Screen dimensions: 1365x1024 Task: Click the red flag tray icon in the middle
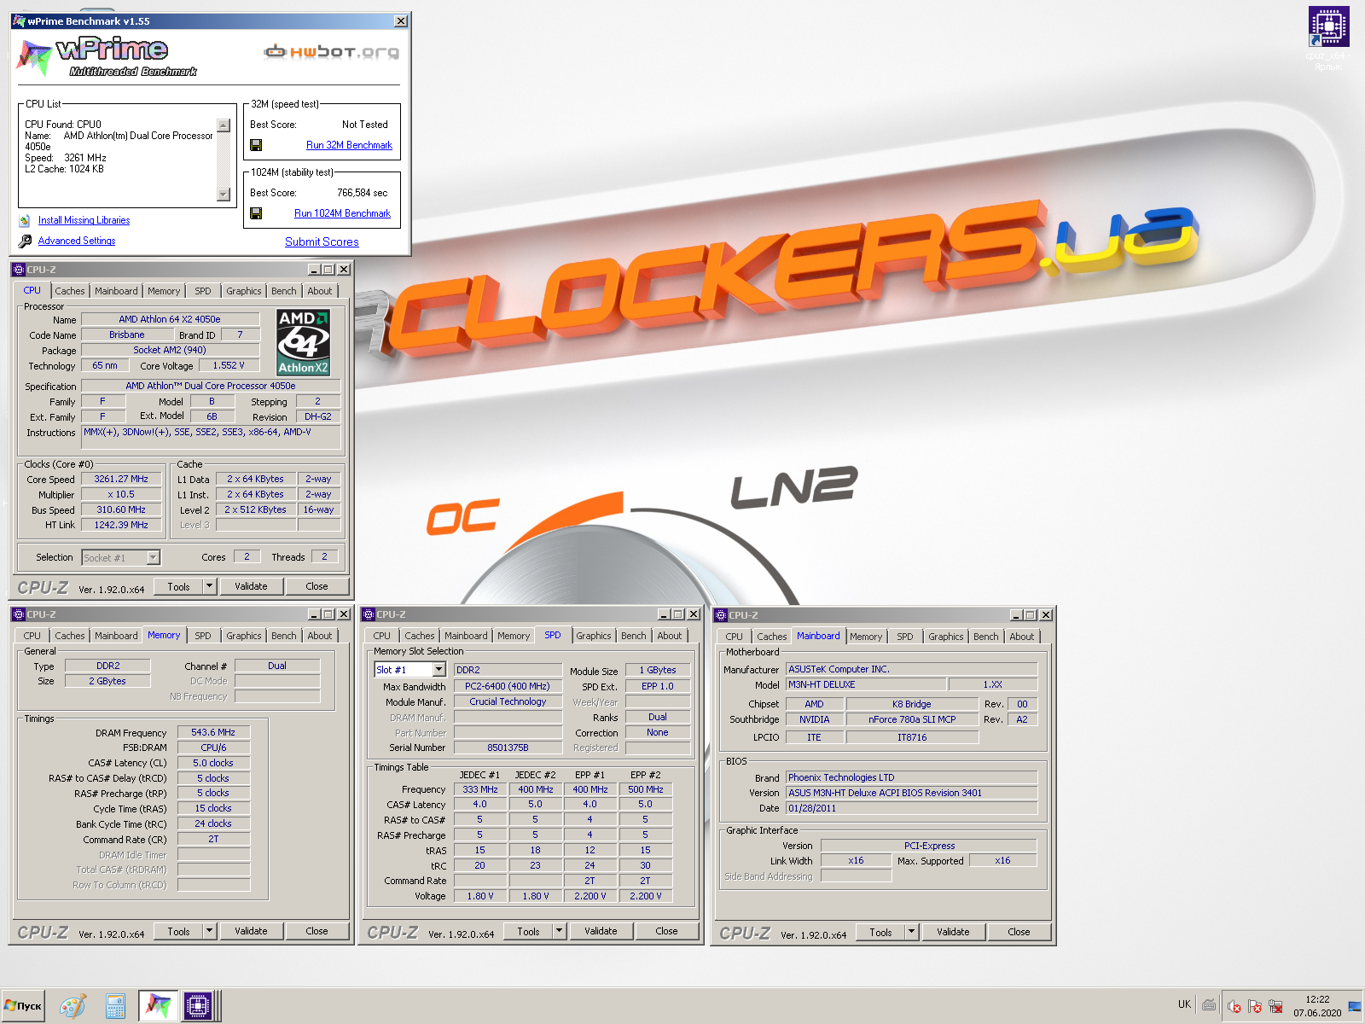click(x=1255, y=1006)
